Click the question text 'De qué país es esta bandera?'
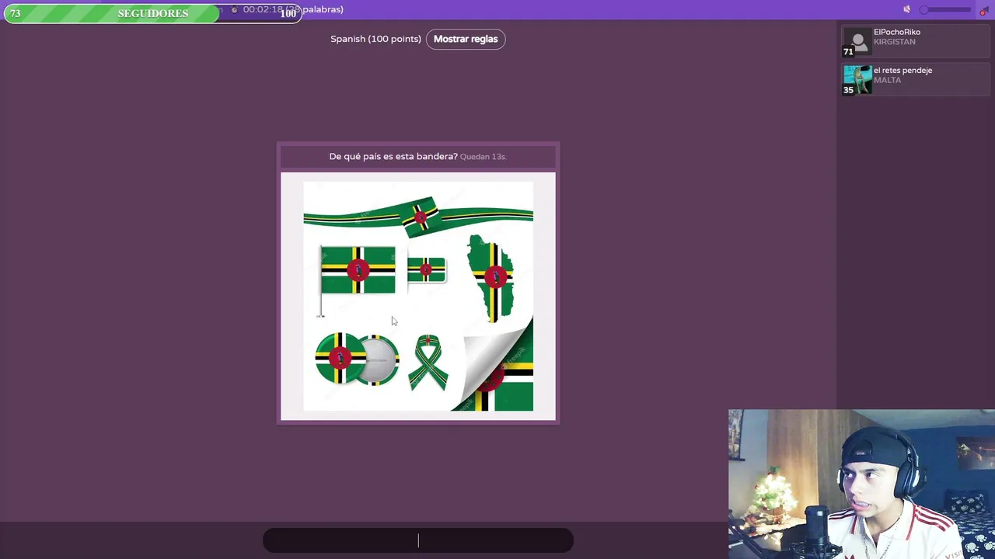The width and height of the screenshot is (995, 559). coord(393,156)
